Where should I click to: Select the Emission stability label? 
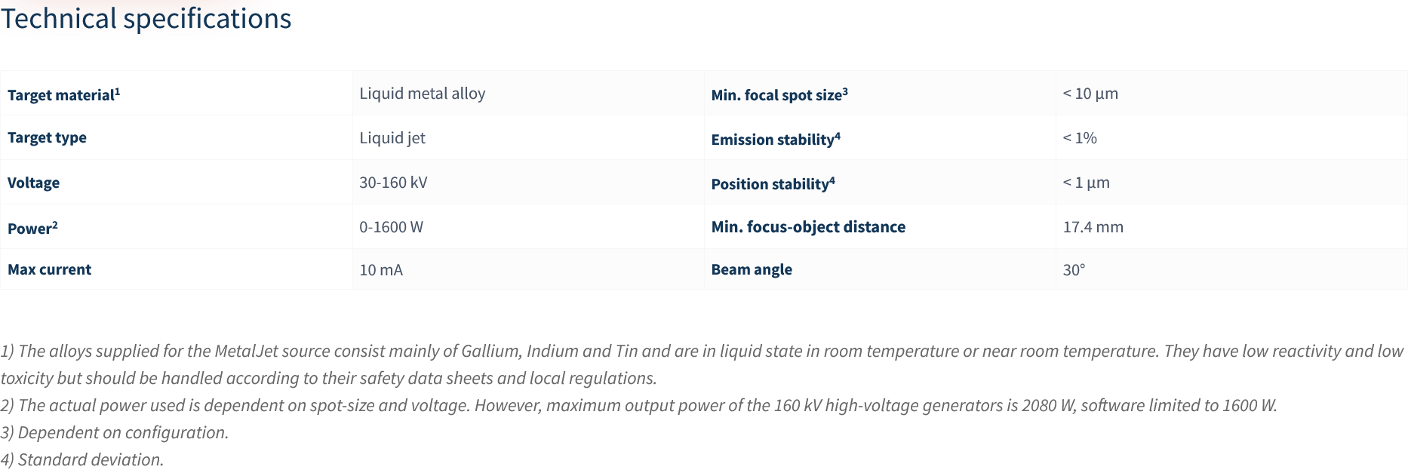(x=776, y=139)
